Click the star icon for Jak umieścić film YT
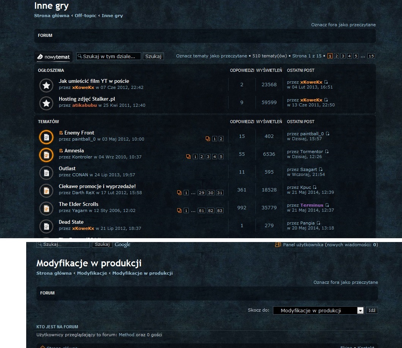402x348 pixels. tap(46, 85)
